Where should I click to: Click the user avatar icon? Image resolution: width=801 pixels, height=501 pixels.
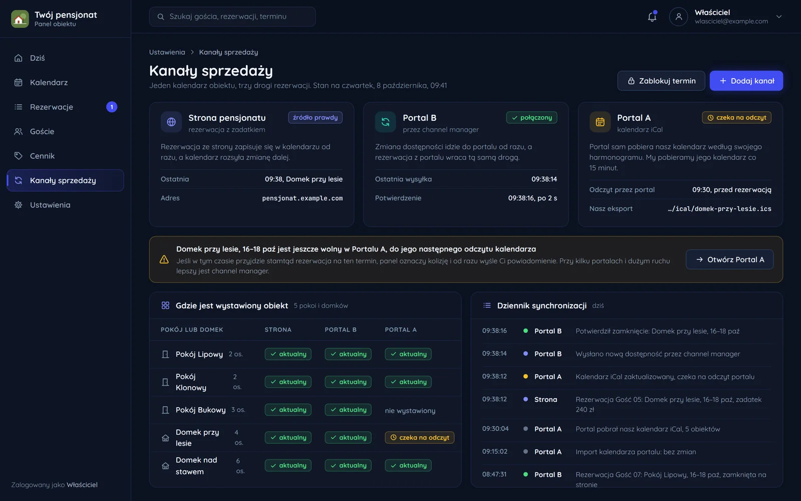coord(678,17)
